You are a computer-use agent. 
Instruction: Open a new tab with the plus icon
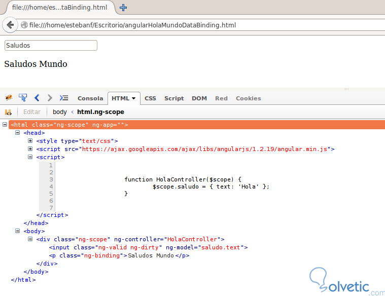[123, 8]
